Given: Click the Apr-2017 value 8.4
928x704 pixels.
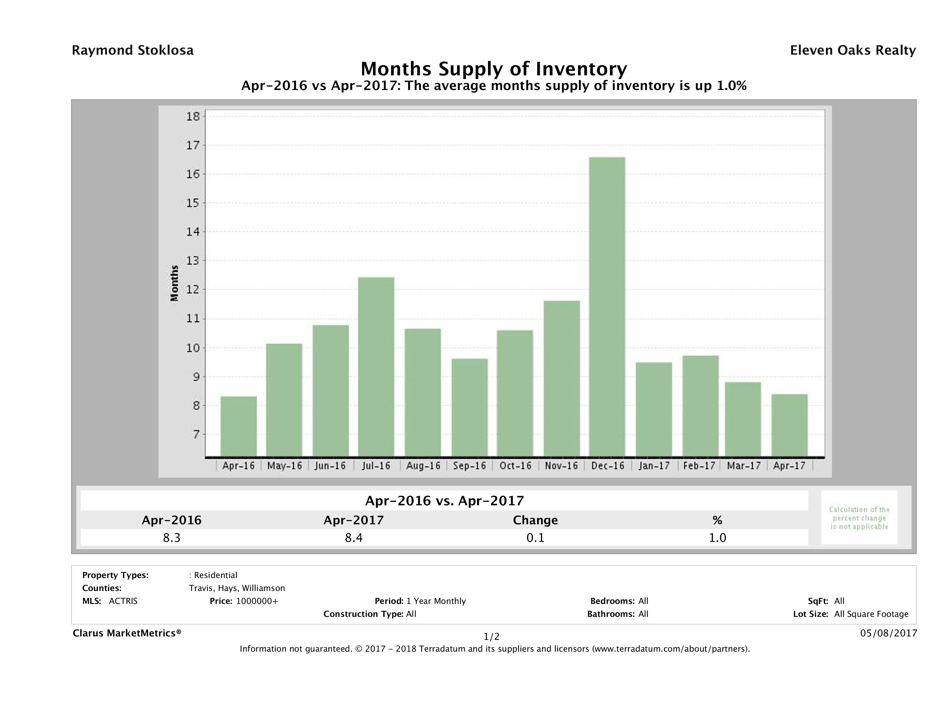Looking at the screenshot, I should pyautogui.click(x=353, y=537).
